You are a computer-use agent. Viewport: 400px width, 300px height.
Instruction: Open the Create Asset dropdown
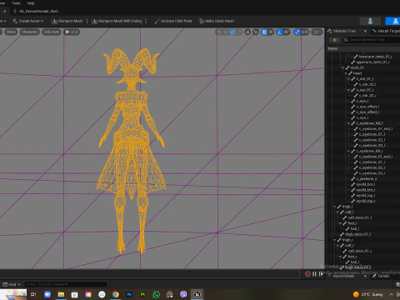point(27,21)
